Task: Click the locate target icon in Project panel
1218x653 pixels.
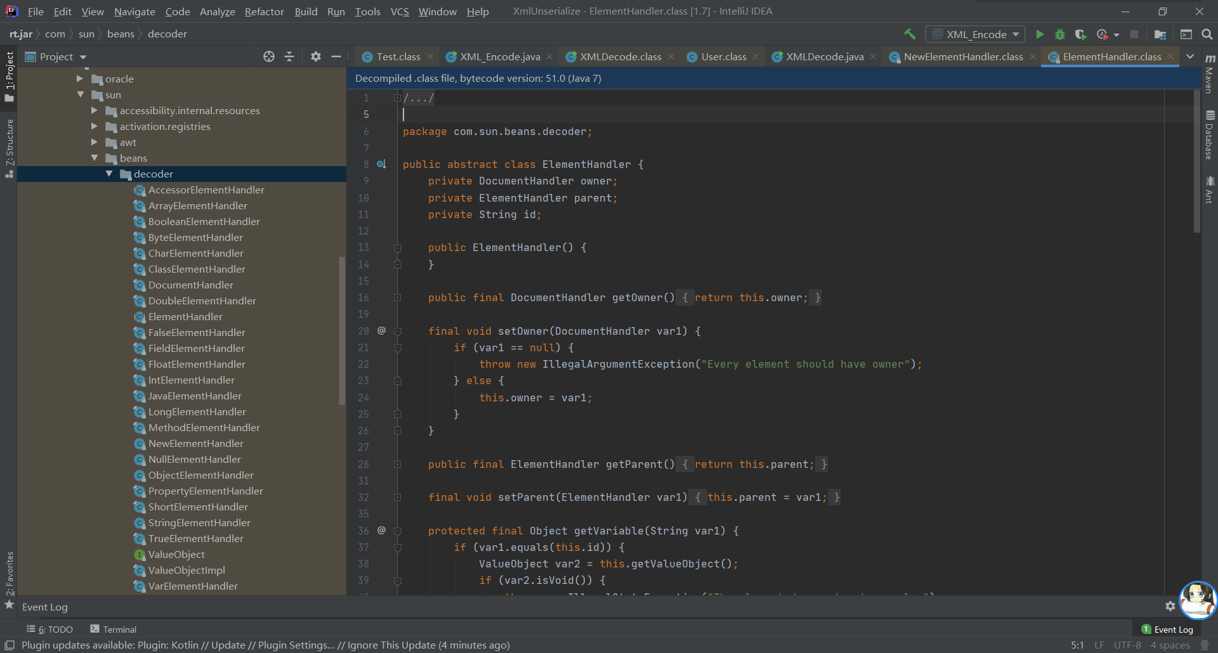Action: (269, 57)
